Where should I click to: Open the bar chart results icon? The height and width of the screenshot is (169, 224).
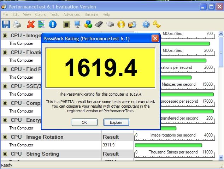point(42,24)
